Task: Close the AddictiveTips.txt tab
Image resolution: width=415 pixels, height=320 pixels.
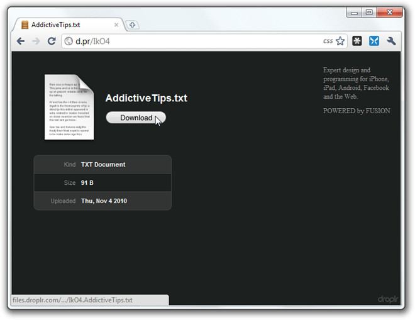Action: click(x=116, y=25)
